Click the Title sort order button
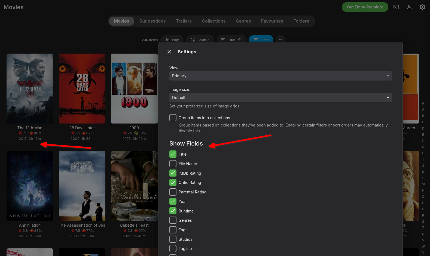Viewport: 430px width, 256px height. tap(231, 40)
